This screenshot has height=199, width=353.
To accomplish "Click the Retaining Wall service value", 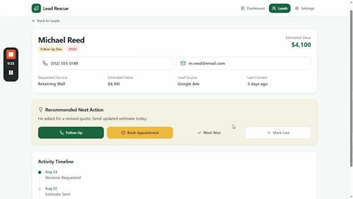I will coord(51,84).
